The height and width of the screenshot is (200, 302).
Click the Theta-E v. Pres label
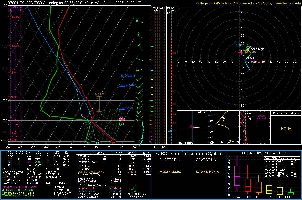(x=223, y=120)
